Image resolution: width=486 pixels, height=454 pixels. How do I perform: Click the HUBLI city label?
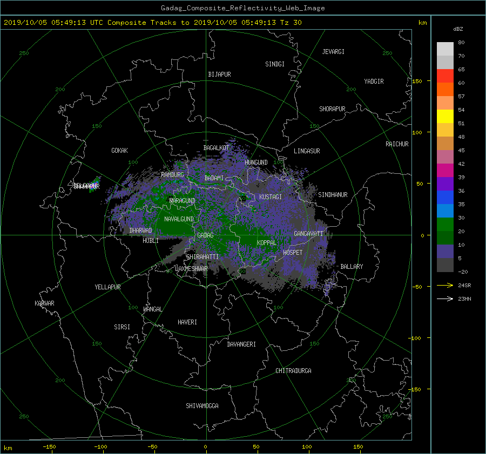tap(151, 241)
